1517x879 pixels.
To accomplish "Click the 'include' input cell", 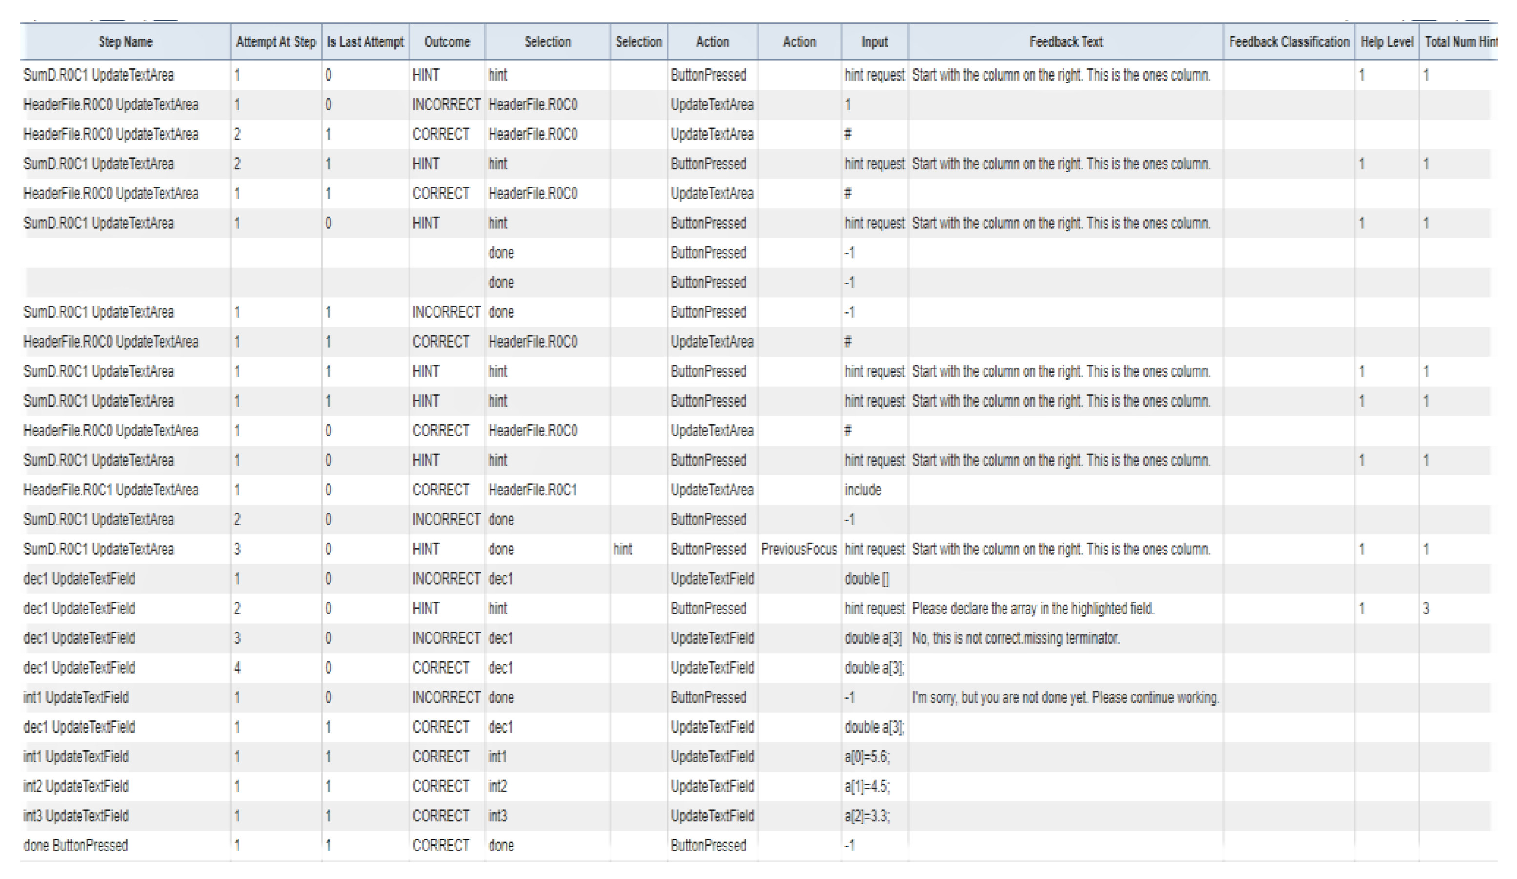I will coord(862,490).
